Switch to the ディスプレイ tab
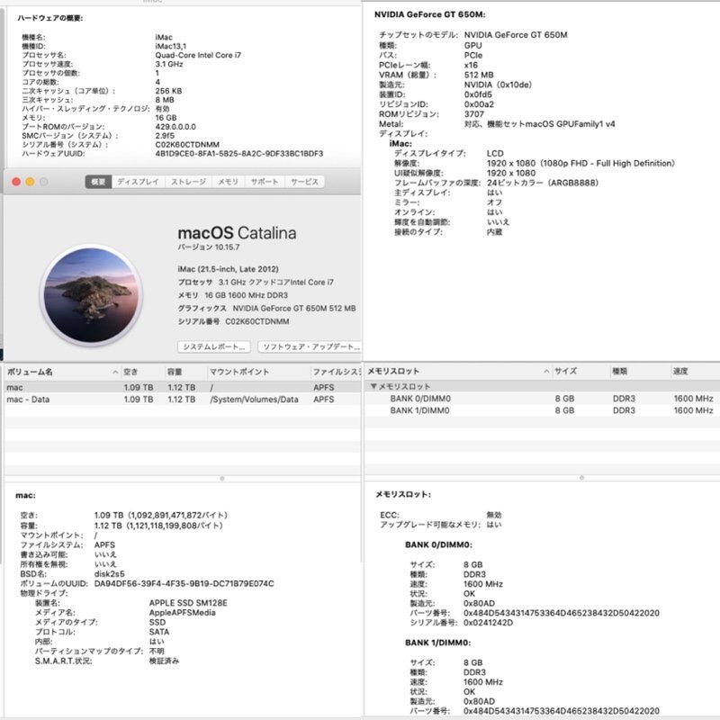 pyautogui.click(x=139, y=182)
